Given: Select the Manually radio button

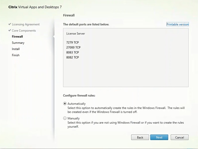Looking at the screenshot, I should (x=65, y=118).
